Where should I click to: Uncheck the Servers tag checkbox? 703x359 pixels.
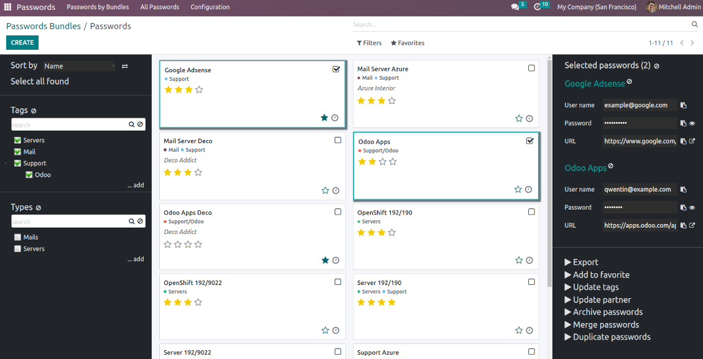coord(18,140)
